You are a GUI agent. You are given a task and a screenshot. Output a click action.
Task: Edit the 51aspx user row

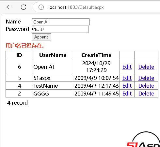[x=127, y=78]
